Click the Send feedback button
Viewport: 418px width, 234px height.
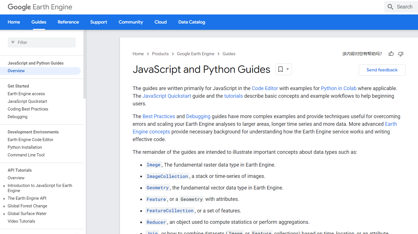pyautogui.click(x=382, y=70)
